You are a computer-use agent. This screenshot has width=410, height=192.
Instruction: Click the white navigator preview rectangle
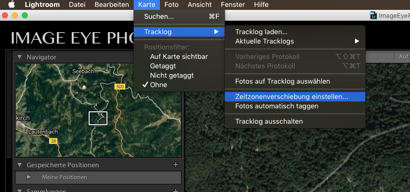(x=98, y=118)
